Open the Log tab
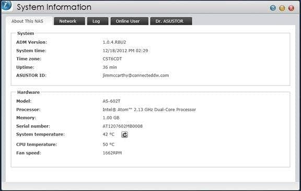The height and width of the screenshot is (191, 301). coord(98,21)
